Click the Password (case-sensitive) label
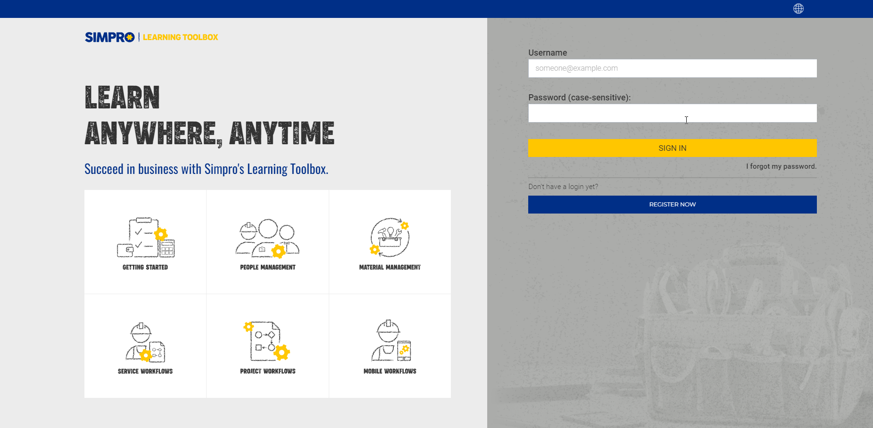The image size is (873, 428). [579, 98]
